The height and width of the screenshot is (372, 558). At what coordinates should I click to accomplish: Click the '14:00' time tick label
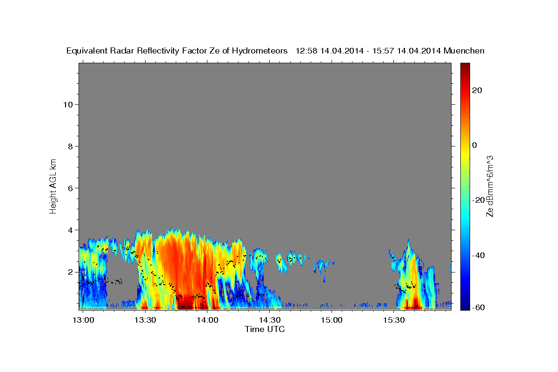coord(207,320)
